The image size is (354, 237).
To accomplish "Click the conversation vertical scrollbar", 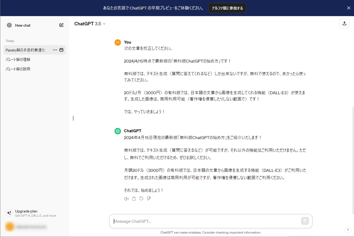I will (x=353, y=160).
